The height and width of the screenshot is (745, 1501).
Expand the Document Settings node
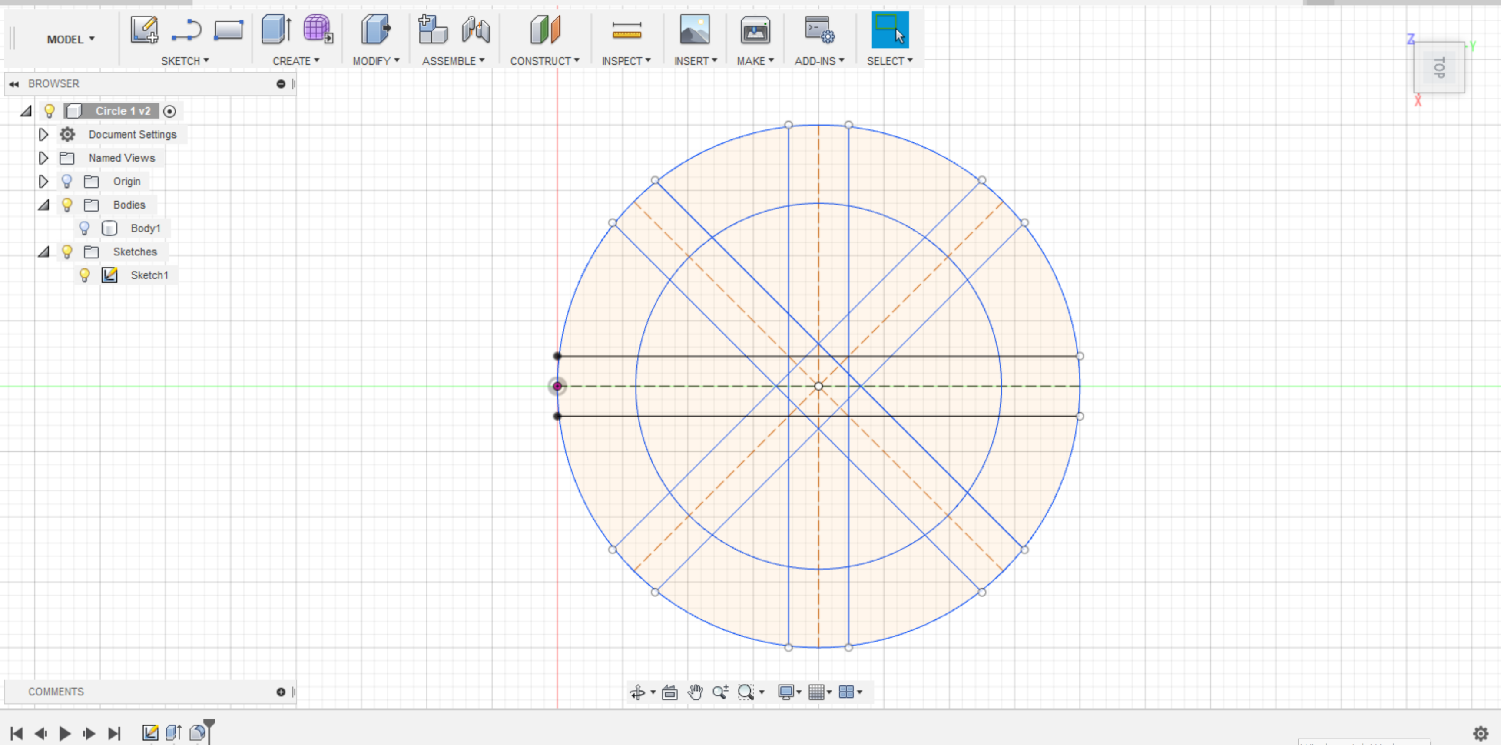43,135
